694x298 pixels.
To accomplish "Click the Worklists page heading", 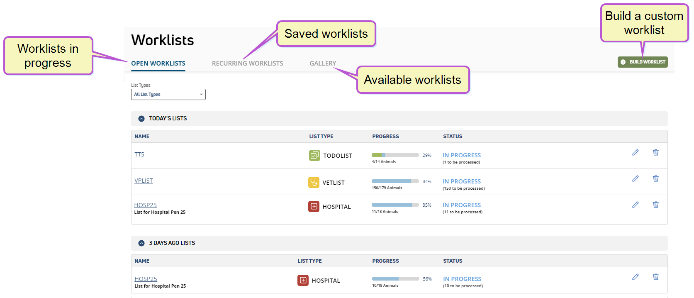I will tap(163, 40).
